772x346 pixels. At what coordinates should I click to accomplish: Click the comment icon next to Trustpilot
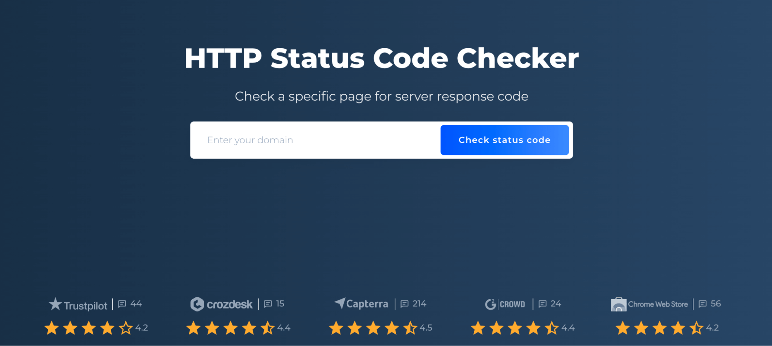[x=122, y=304]
